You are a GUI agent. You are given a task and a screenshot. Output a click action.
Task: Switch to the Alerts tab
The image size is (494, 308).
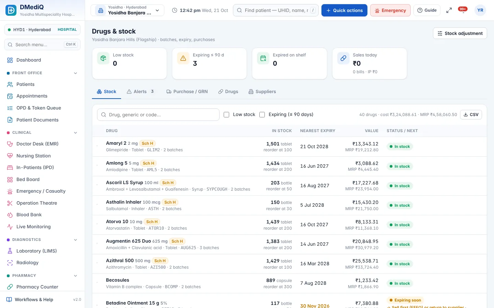pyautogui.click(x=140, y=92)
